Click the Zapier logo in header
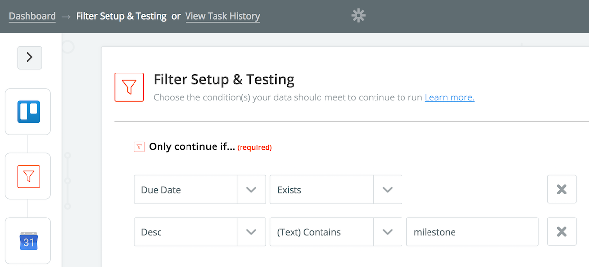Viewport: 589px width, 267px height. click(359, 16)
